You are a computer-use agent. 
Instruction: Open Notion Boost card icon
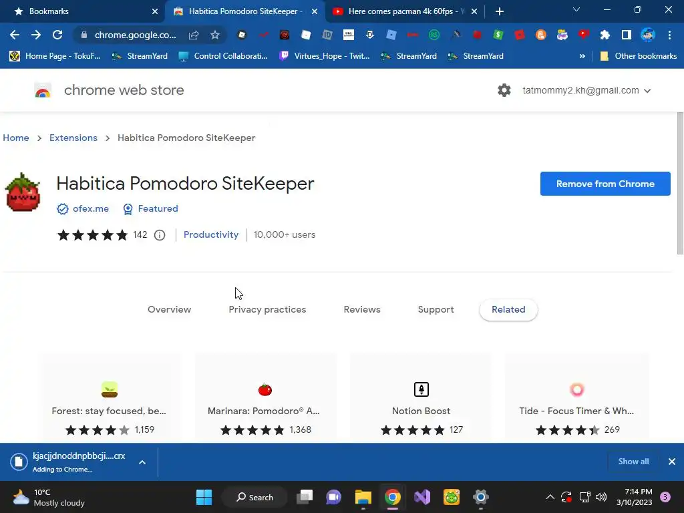point(421,389)
